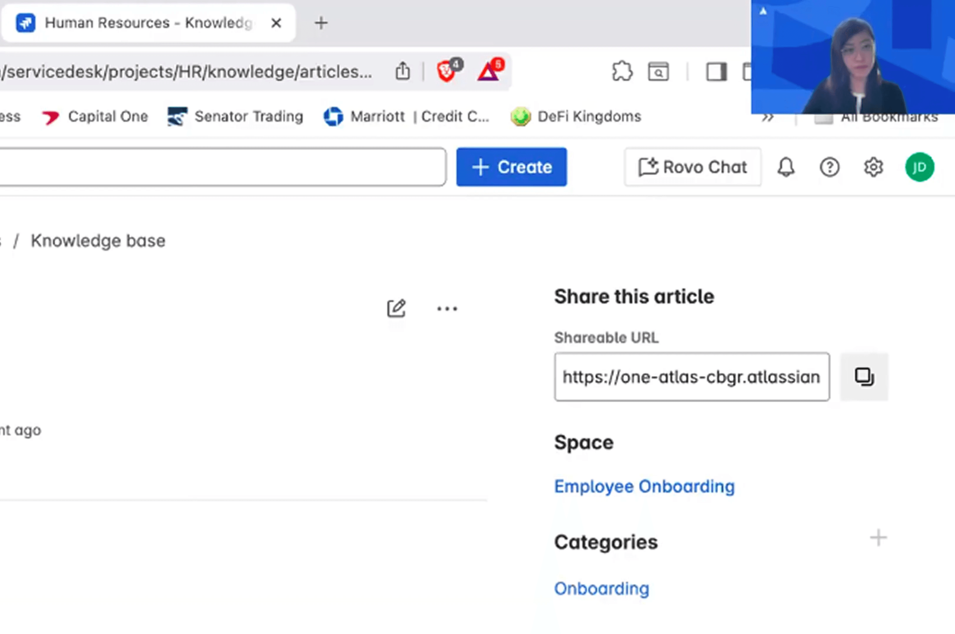Copy the shareable URL with copy icon
Image resolution: width=955 pixels, height=634 pixels.
tap(864, 377)
